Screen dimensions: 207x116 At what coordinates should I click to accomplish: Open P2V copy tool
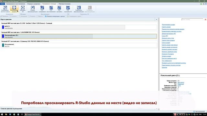pos(42,9)
